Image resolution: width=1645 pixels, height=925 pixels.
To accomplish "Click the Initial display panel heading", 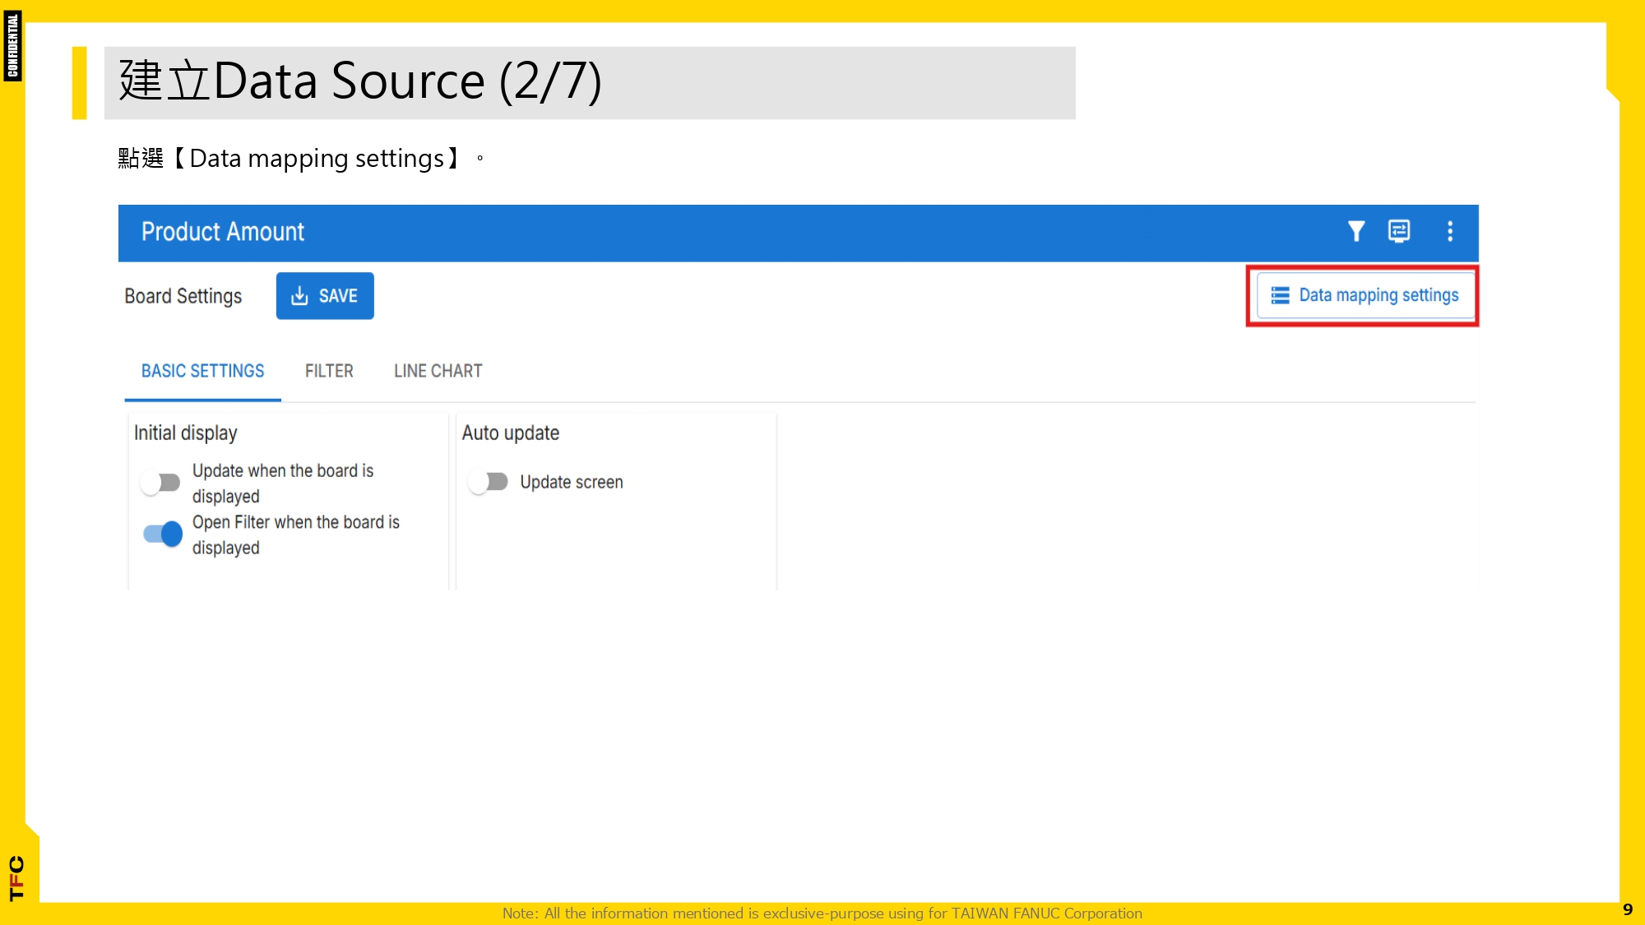I will tap(185, 432).
